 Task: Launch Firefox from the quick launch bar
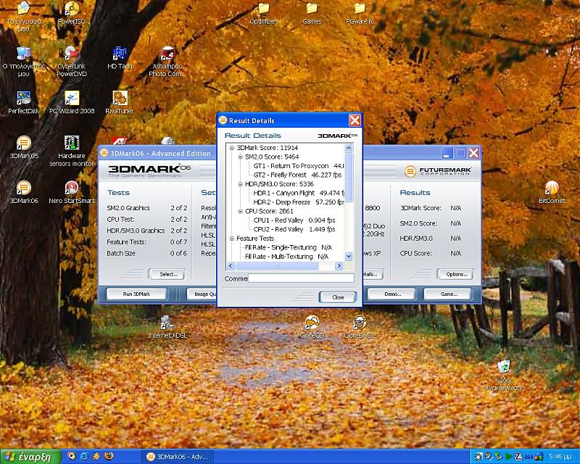[x=109, y=456]
